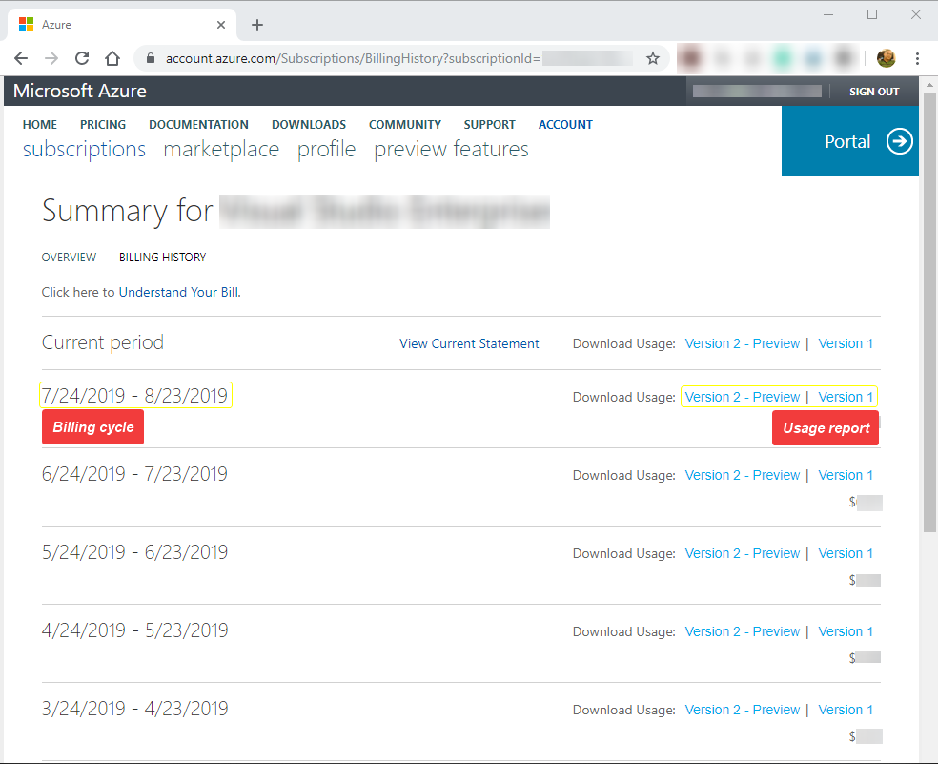This screenshot has width=938, height=764.
Task: Switch to the BILLING HISTORY tab
Action: click(162, 258)
